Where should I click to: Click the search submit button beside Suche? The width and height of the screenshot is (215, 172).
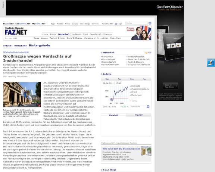[x=150, y=23]
